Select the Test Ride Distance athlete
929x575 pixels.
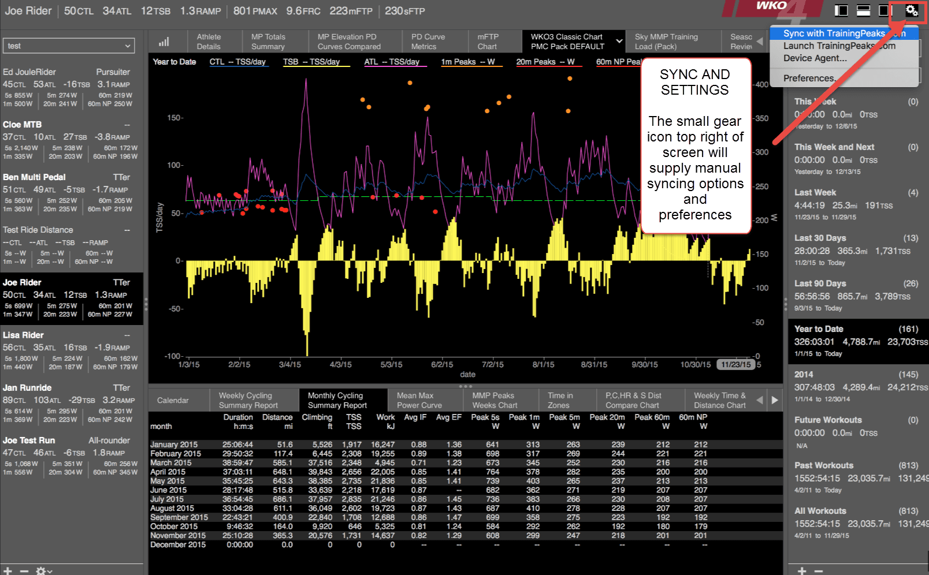point(71,245)
